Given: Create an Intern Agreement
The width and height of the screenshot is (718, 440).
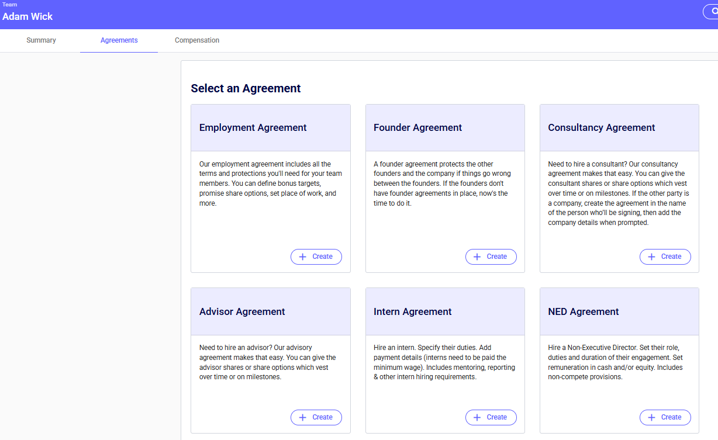Looking at the screenshot, I should [x=491, y=417].
